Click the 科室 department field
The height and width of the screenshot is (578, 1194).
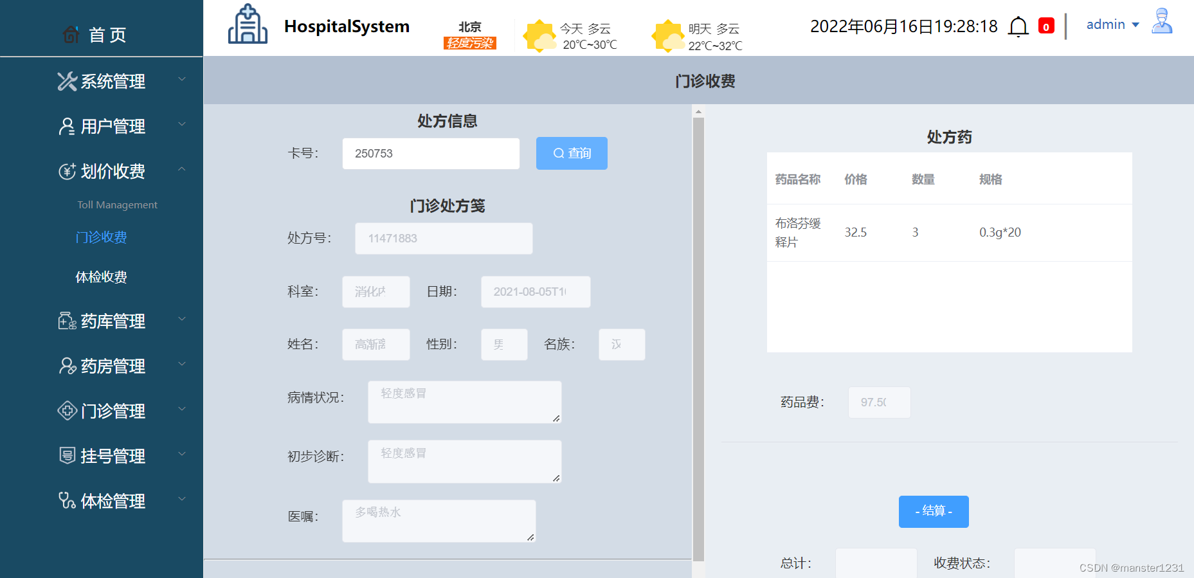point(376,292)
